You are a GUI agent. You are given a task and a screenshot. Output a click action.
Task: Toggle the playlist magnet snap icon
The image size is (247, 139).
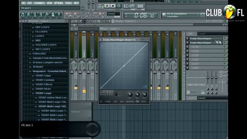click(76, 21)
